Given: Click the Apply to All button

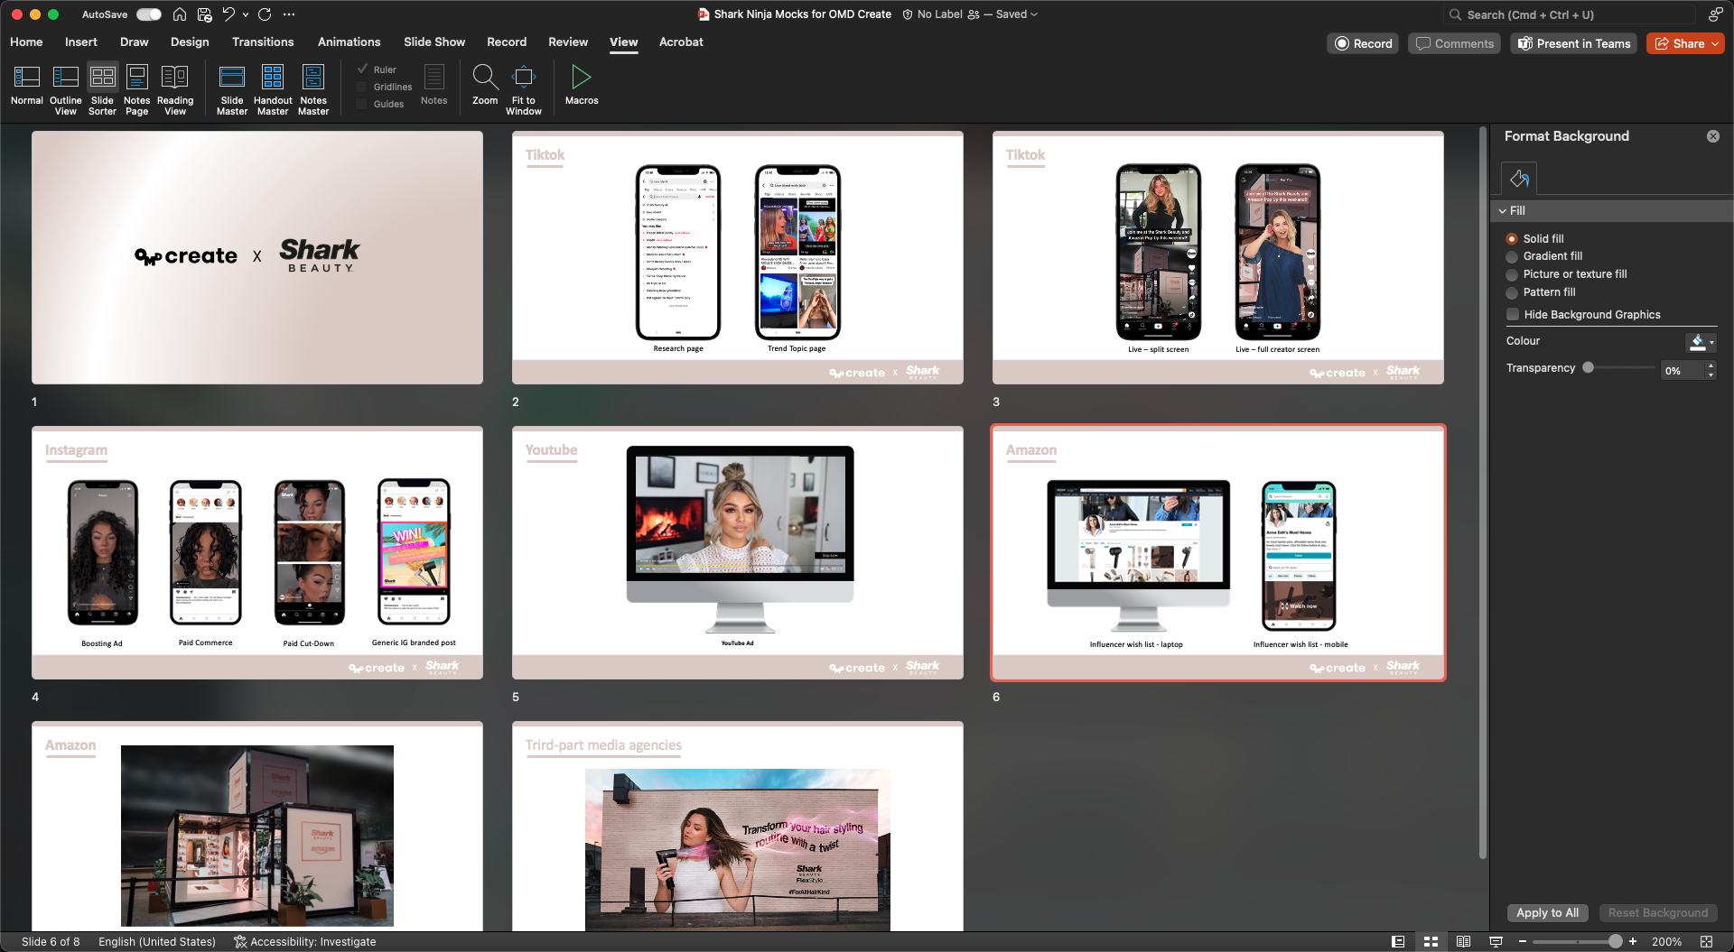Looking at the screenshot, I should pos(1547,912).
